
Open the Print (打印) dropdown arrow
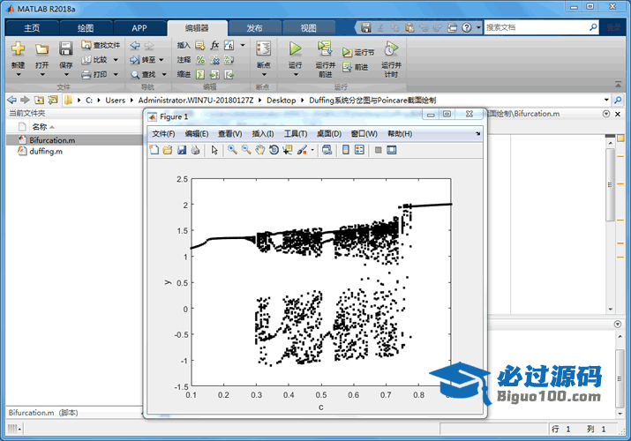[x=116, y=74]
